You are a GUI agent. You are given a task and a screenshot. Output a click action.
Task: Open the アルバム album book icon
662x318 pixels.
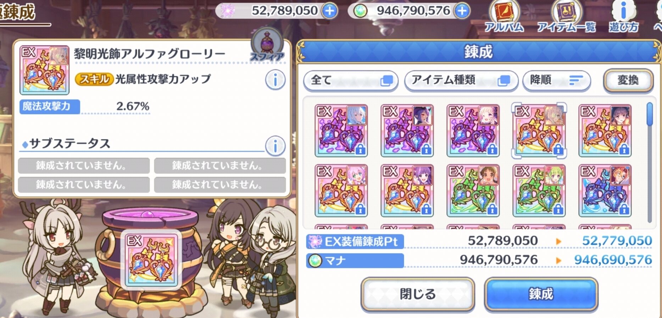[x=504, y=17]
